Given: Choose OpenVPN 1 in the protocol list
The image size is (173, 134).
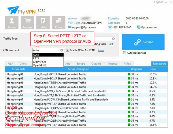Looking at the screenshot, I should (48, 65).
